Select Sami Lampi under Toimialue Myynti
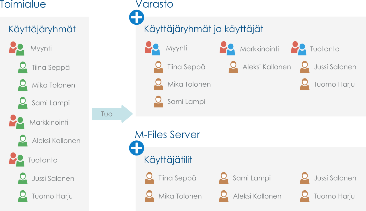This screenshot has height=211, width=366. (51, 103)
